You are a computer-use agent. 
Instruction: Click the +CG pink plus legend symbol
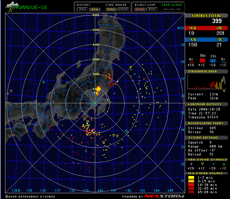click(x=191, y=164)
